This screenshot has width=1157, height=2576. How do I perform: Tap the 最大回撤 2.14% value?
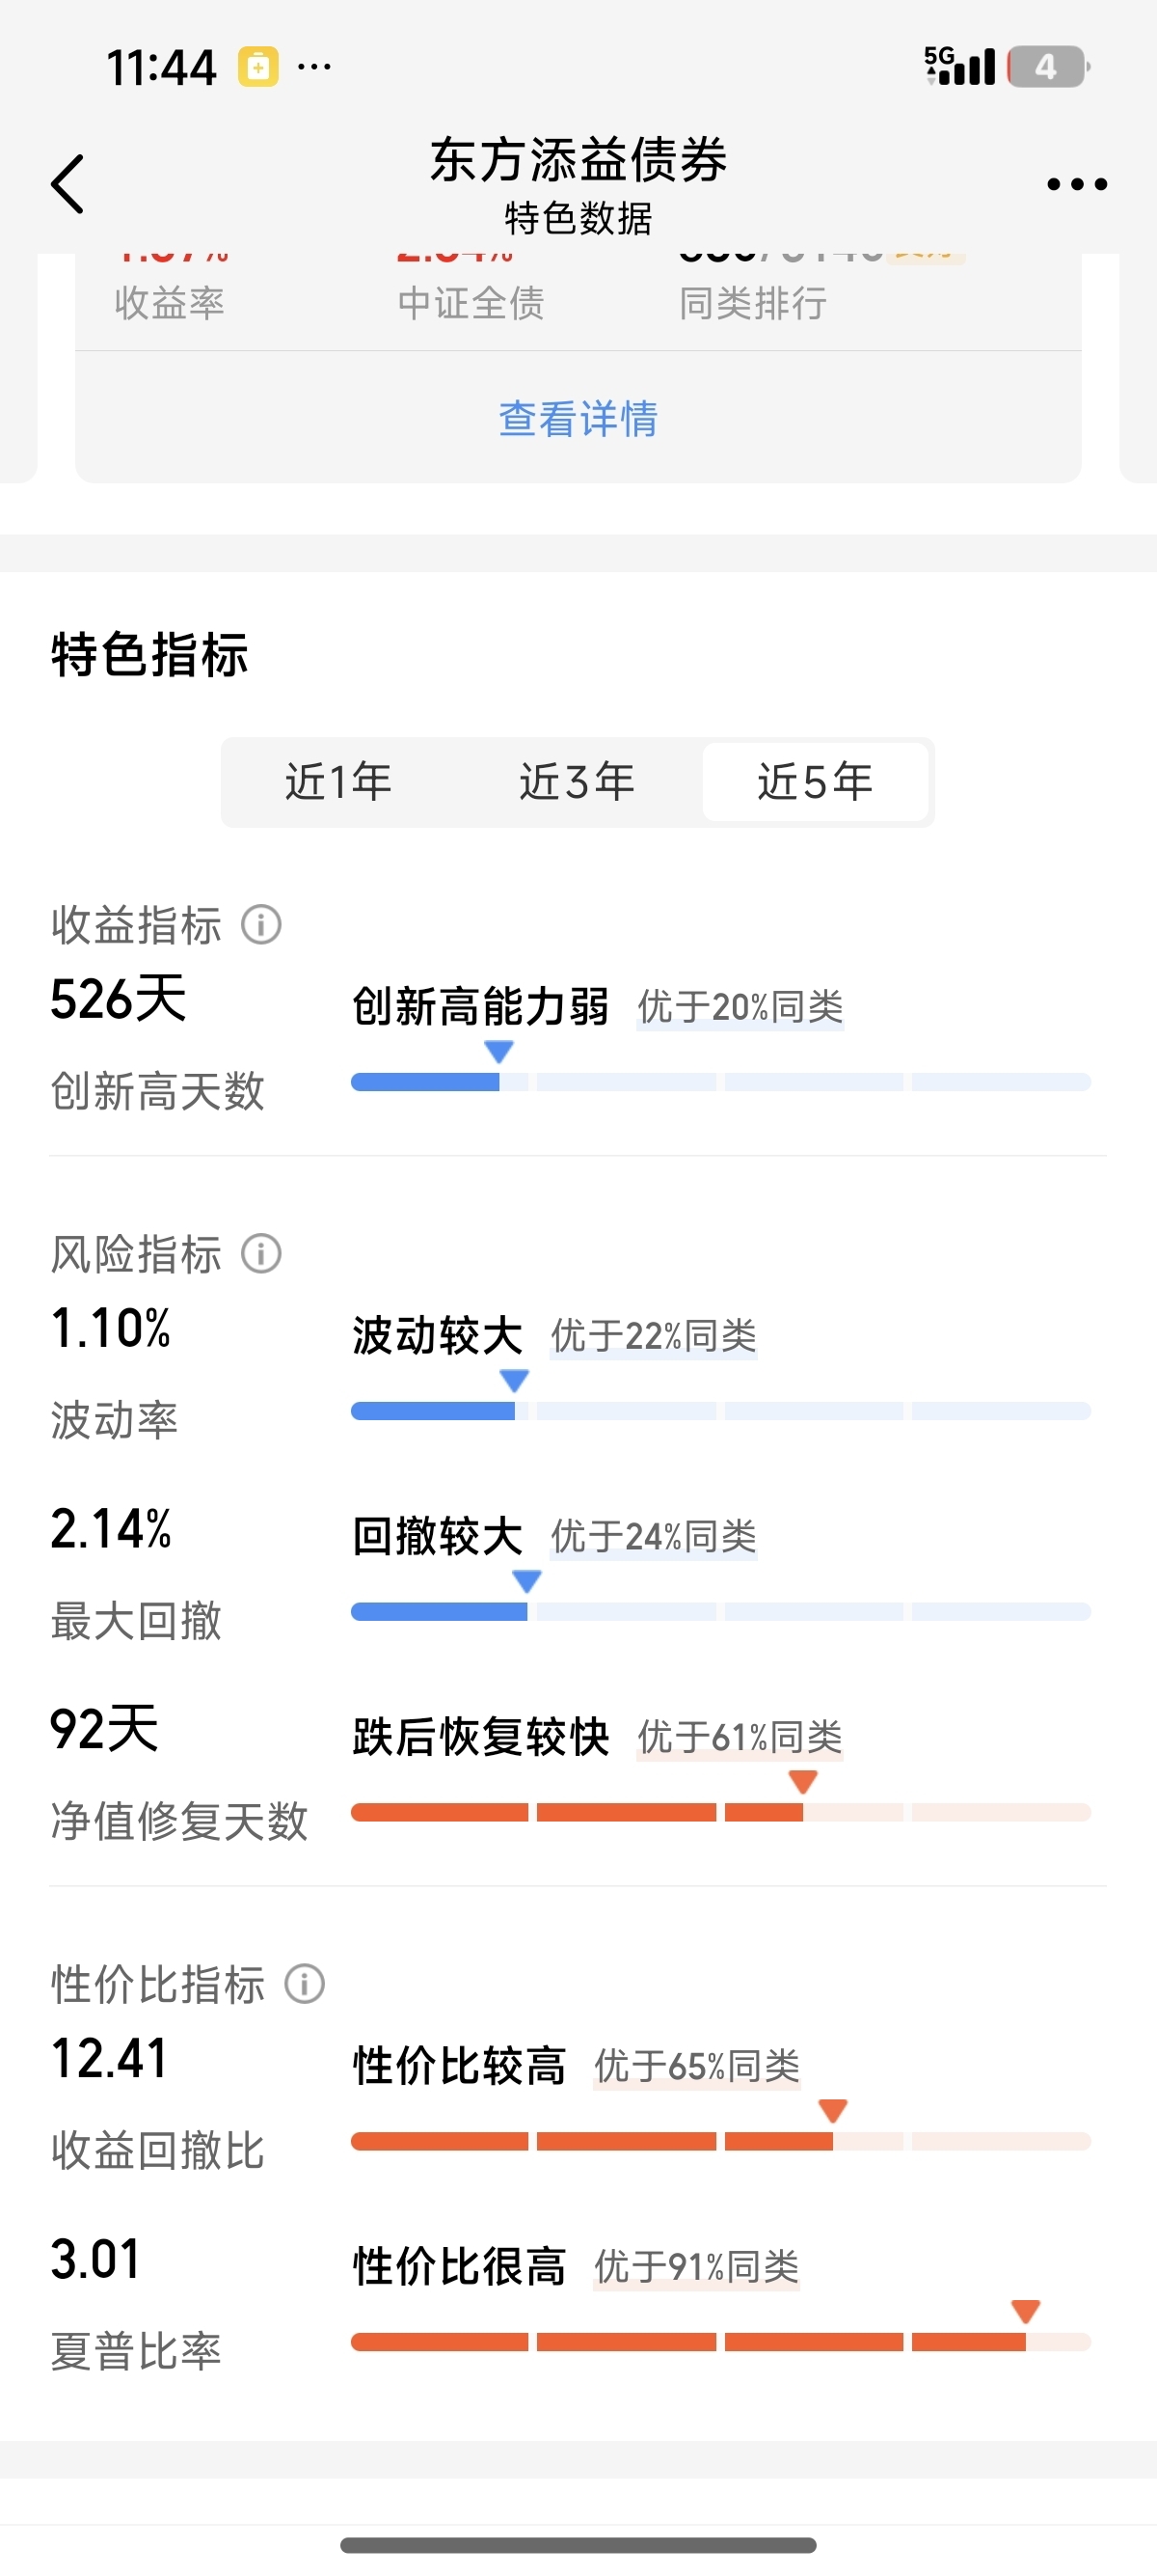pyautogui.click(x=111, y=1529)
